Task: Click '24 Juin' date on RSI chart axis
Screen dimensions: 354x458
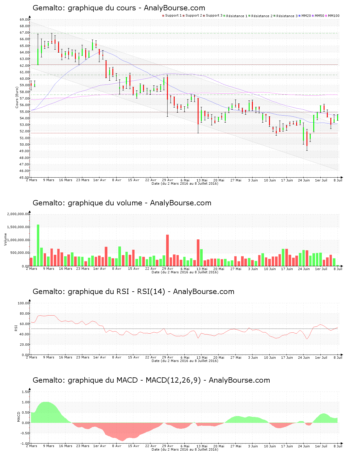Action: [304, 357]
